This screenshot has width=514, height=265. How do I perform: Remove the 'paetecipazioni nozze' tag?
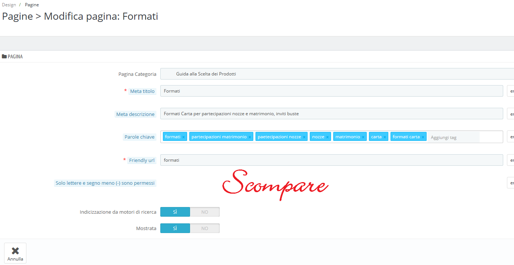pyautogui.click(x=304, y=137)
